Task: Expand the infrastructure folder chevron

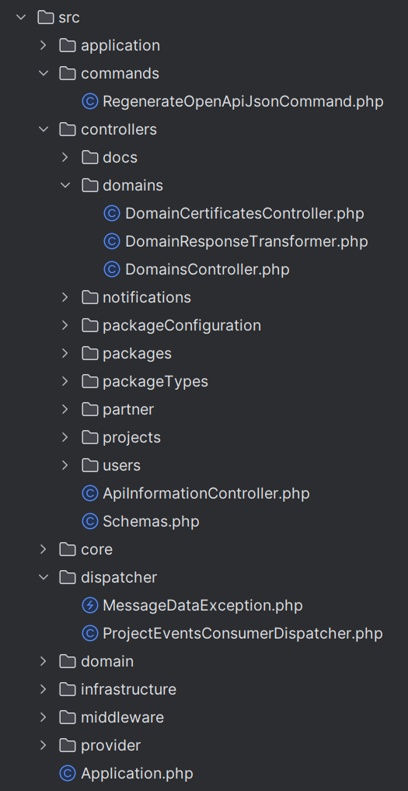Action: coord(44,689)
